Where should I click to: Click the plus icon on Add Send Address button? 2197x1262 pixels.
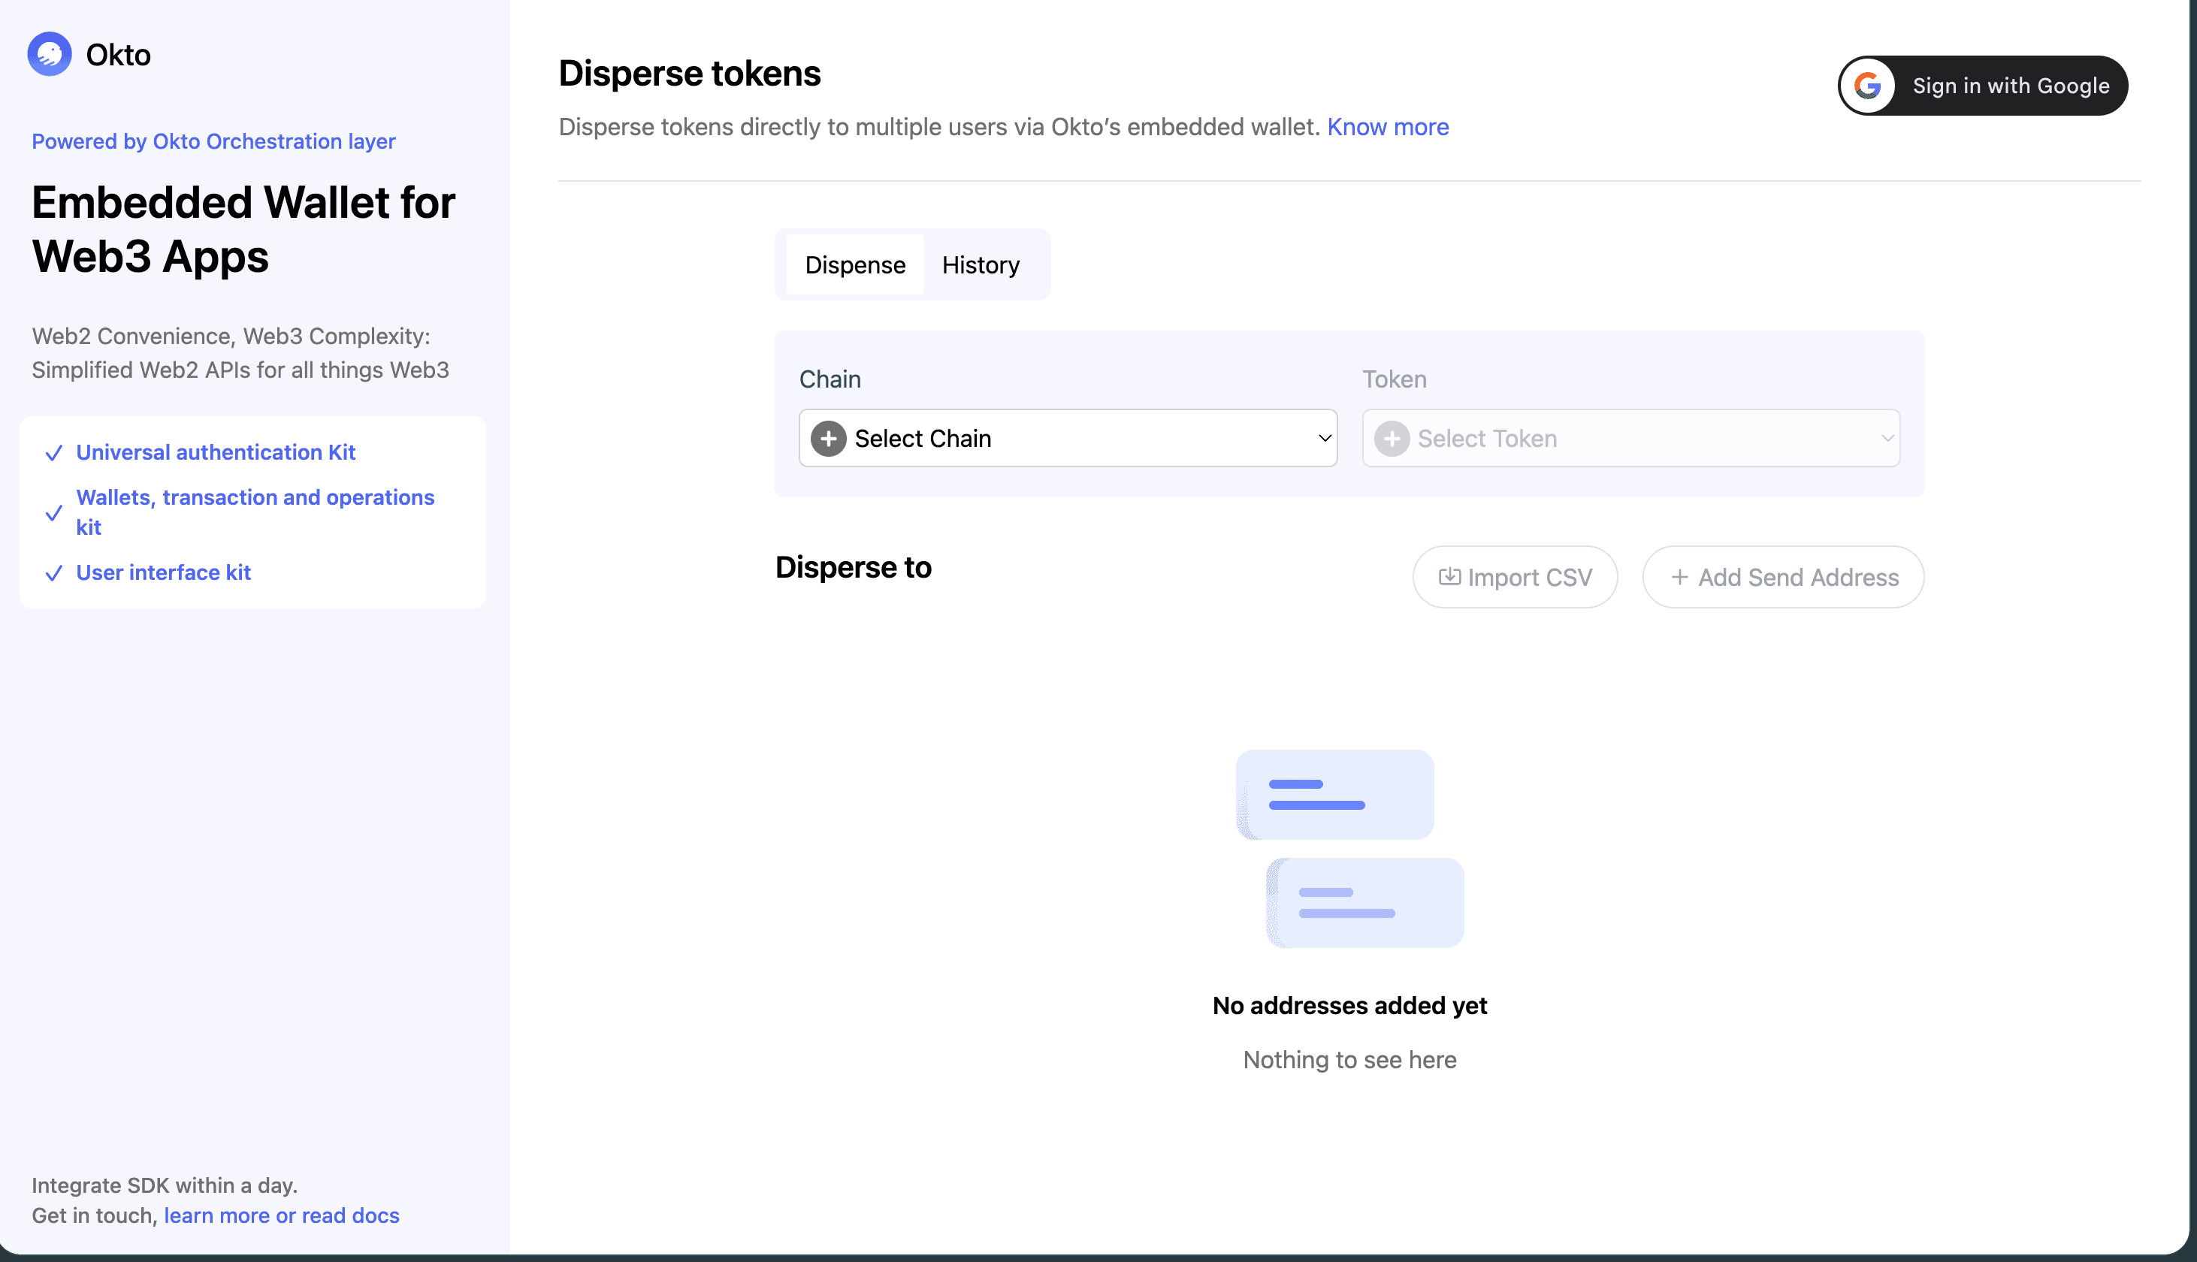[x=1679, y=576]
